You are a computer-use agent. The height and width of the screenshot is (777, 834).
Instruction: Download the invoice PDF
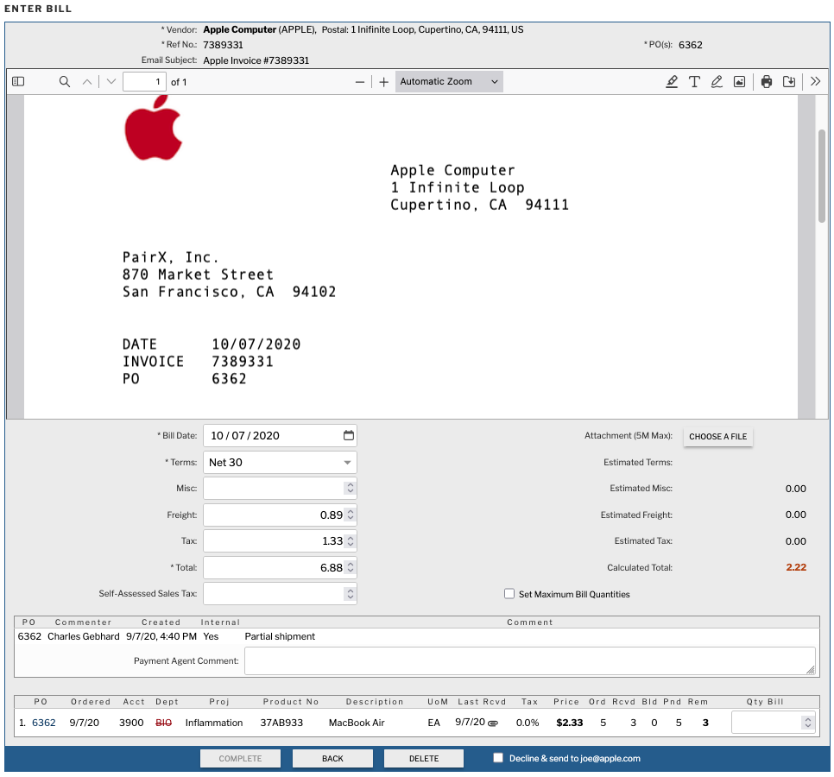coord(788,80)
